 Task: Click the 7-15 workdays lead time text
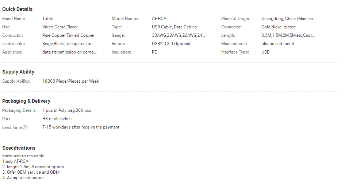pos(81,127)
